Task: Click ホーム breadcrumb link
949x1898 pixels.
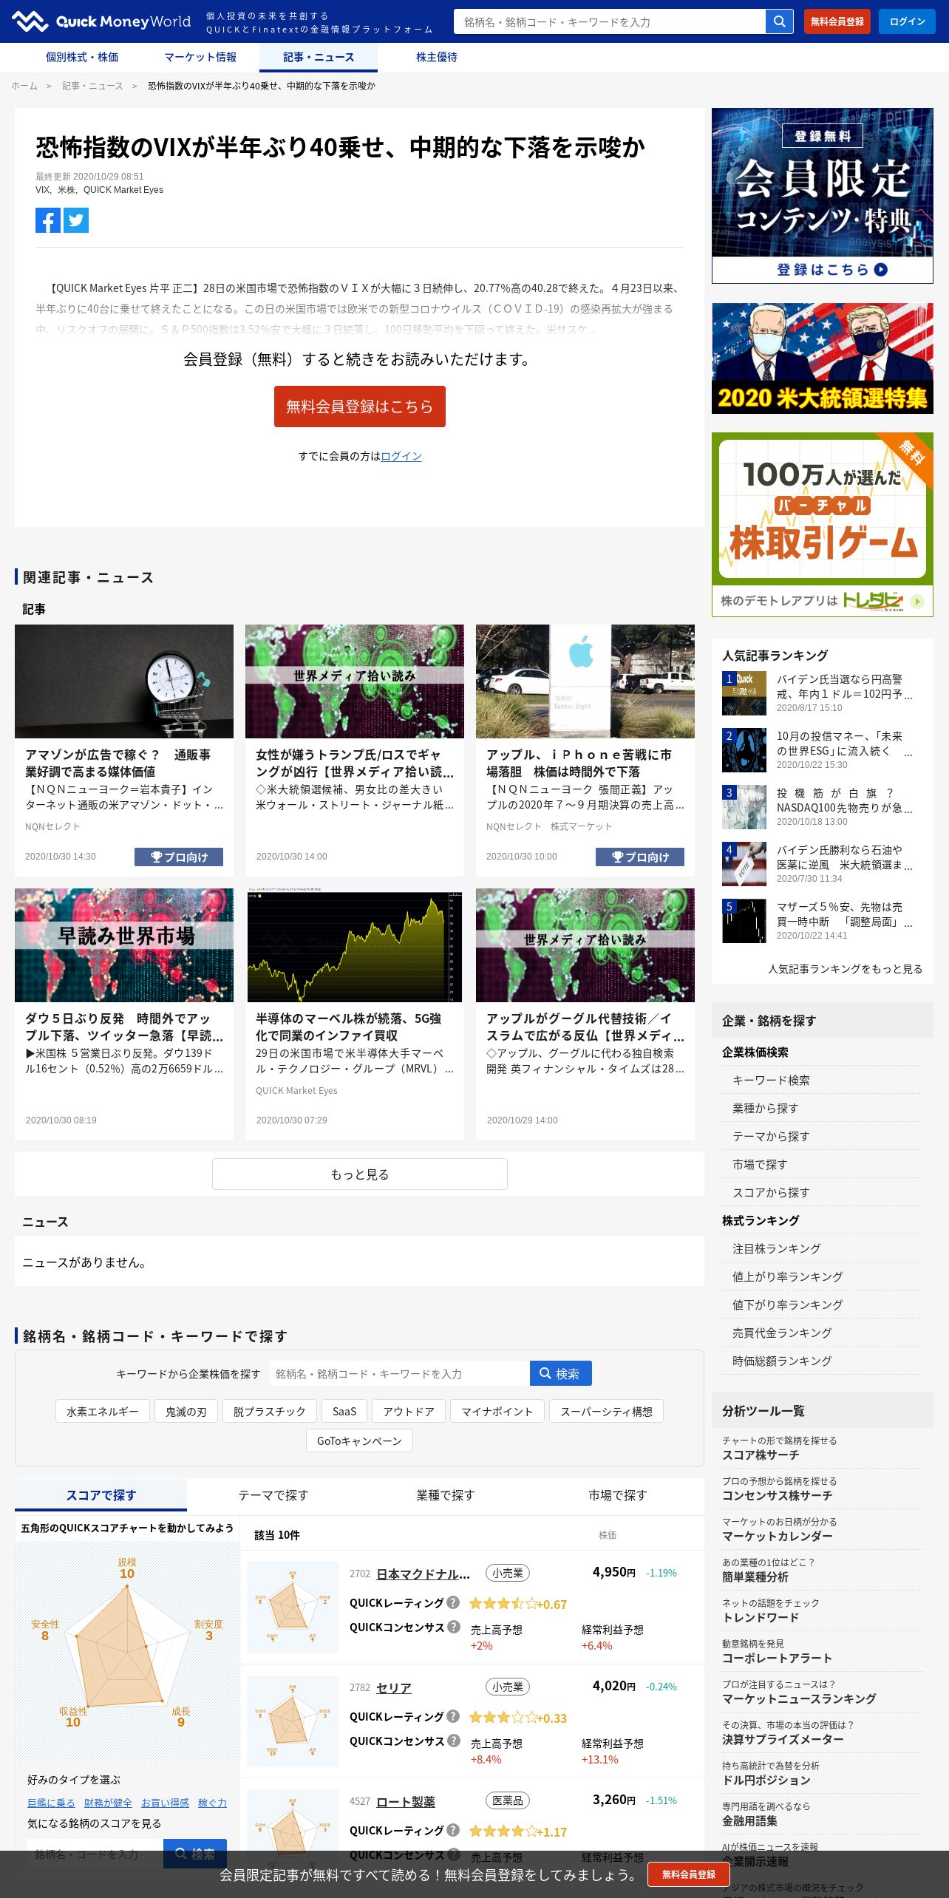Action: (24, 86)
